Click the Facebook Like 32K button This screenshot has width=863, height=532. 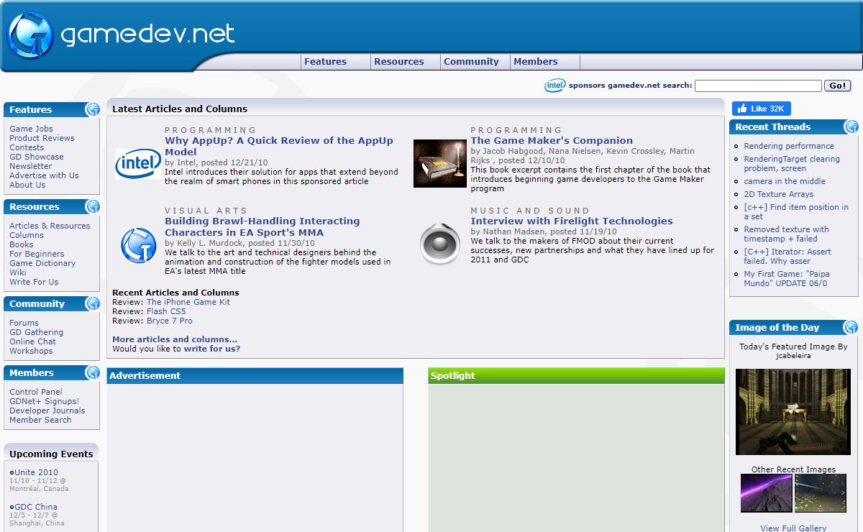pos(761,109)
